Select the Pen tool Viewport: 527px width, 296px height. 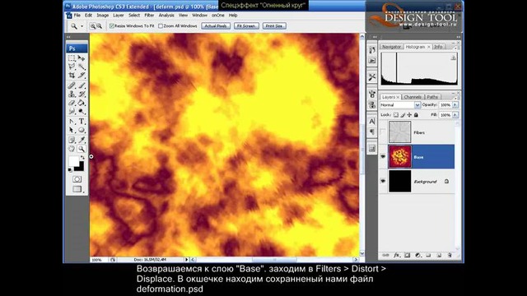pos(72,122)
